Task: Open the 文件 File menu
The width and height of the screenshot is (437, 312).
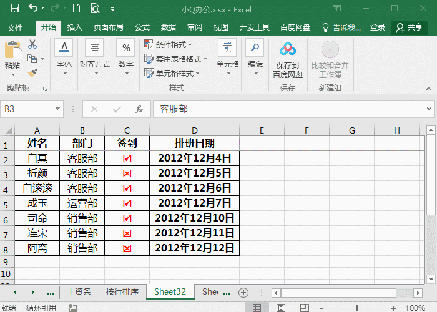Action: pyautogui.click(x=15, y=27)
